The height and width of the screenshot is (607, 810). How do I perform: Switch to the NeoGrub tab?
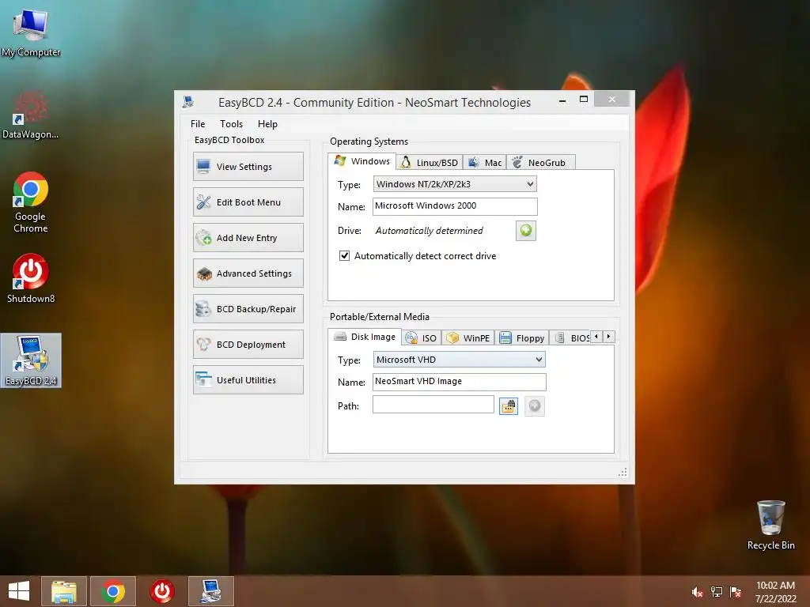pos(540,163)
